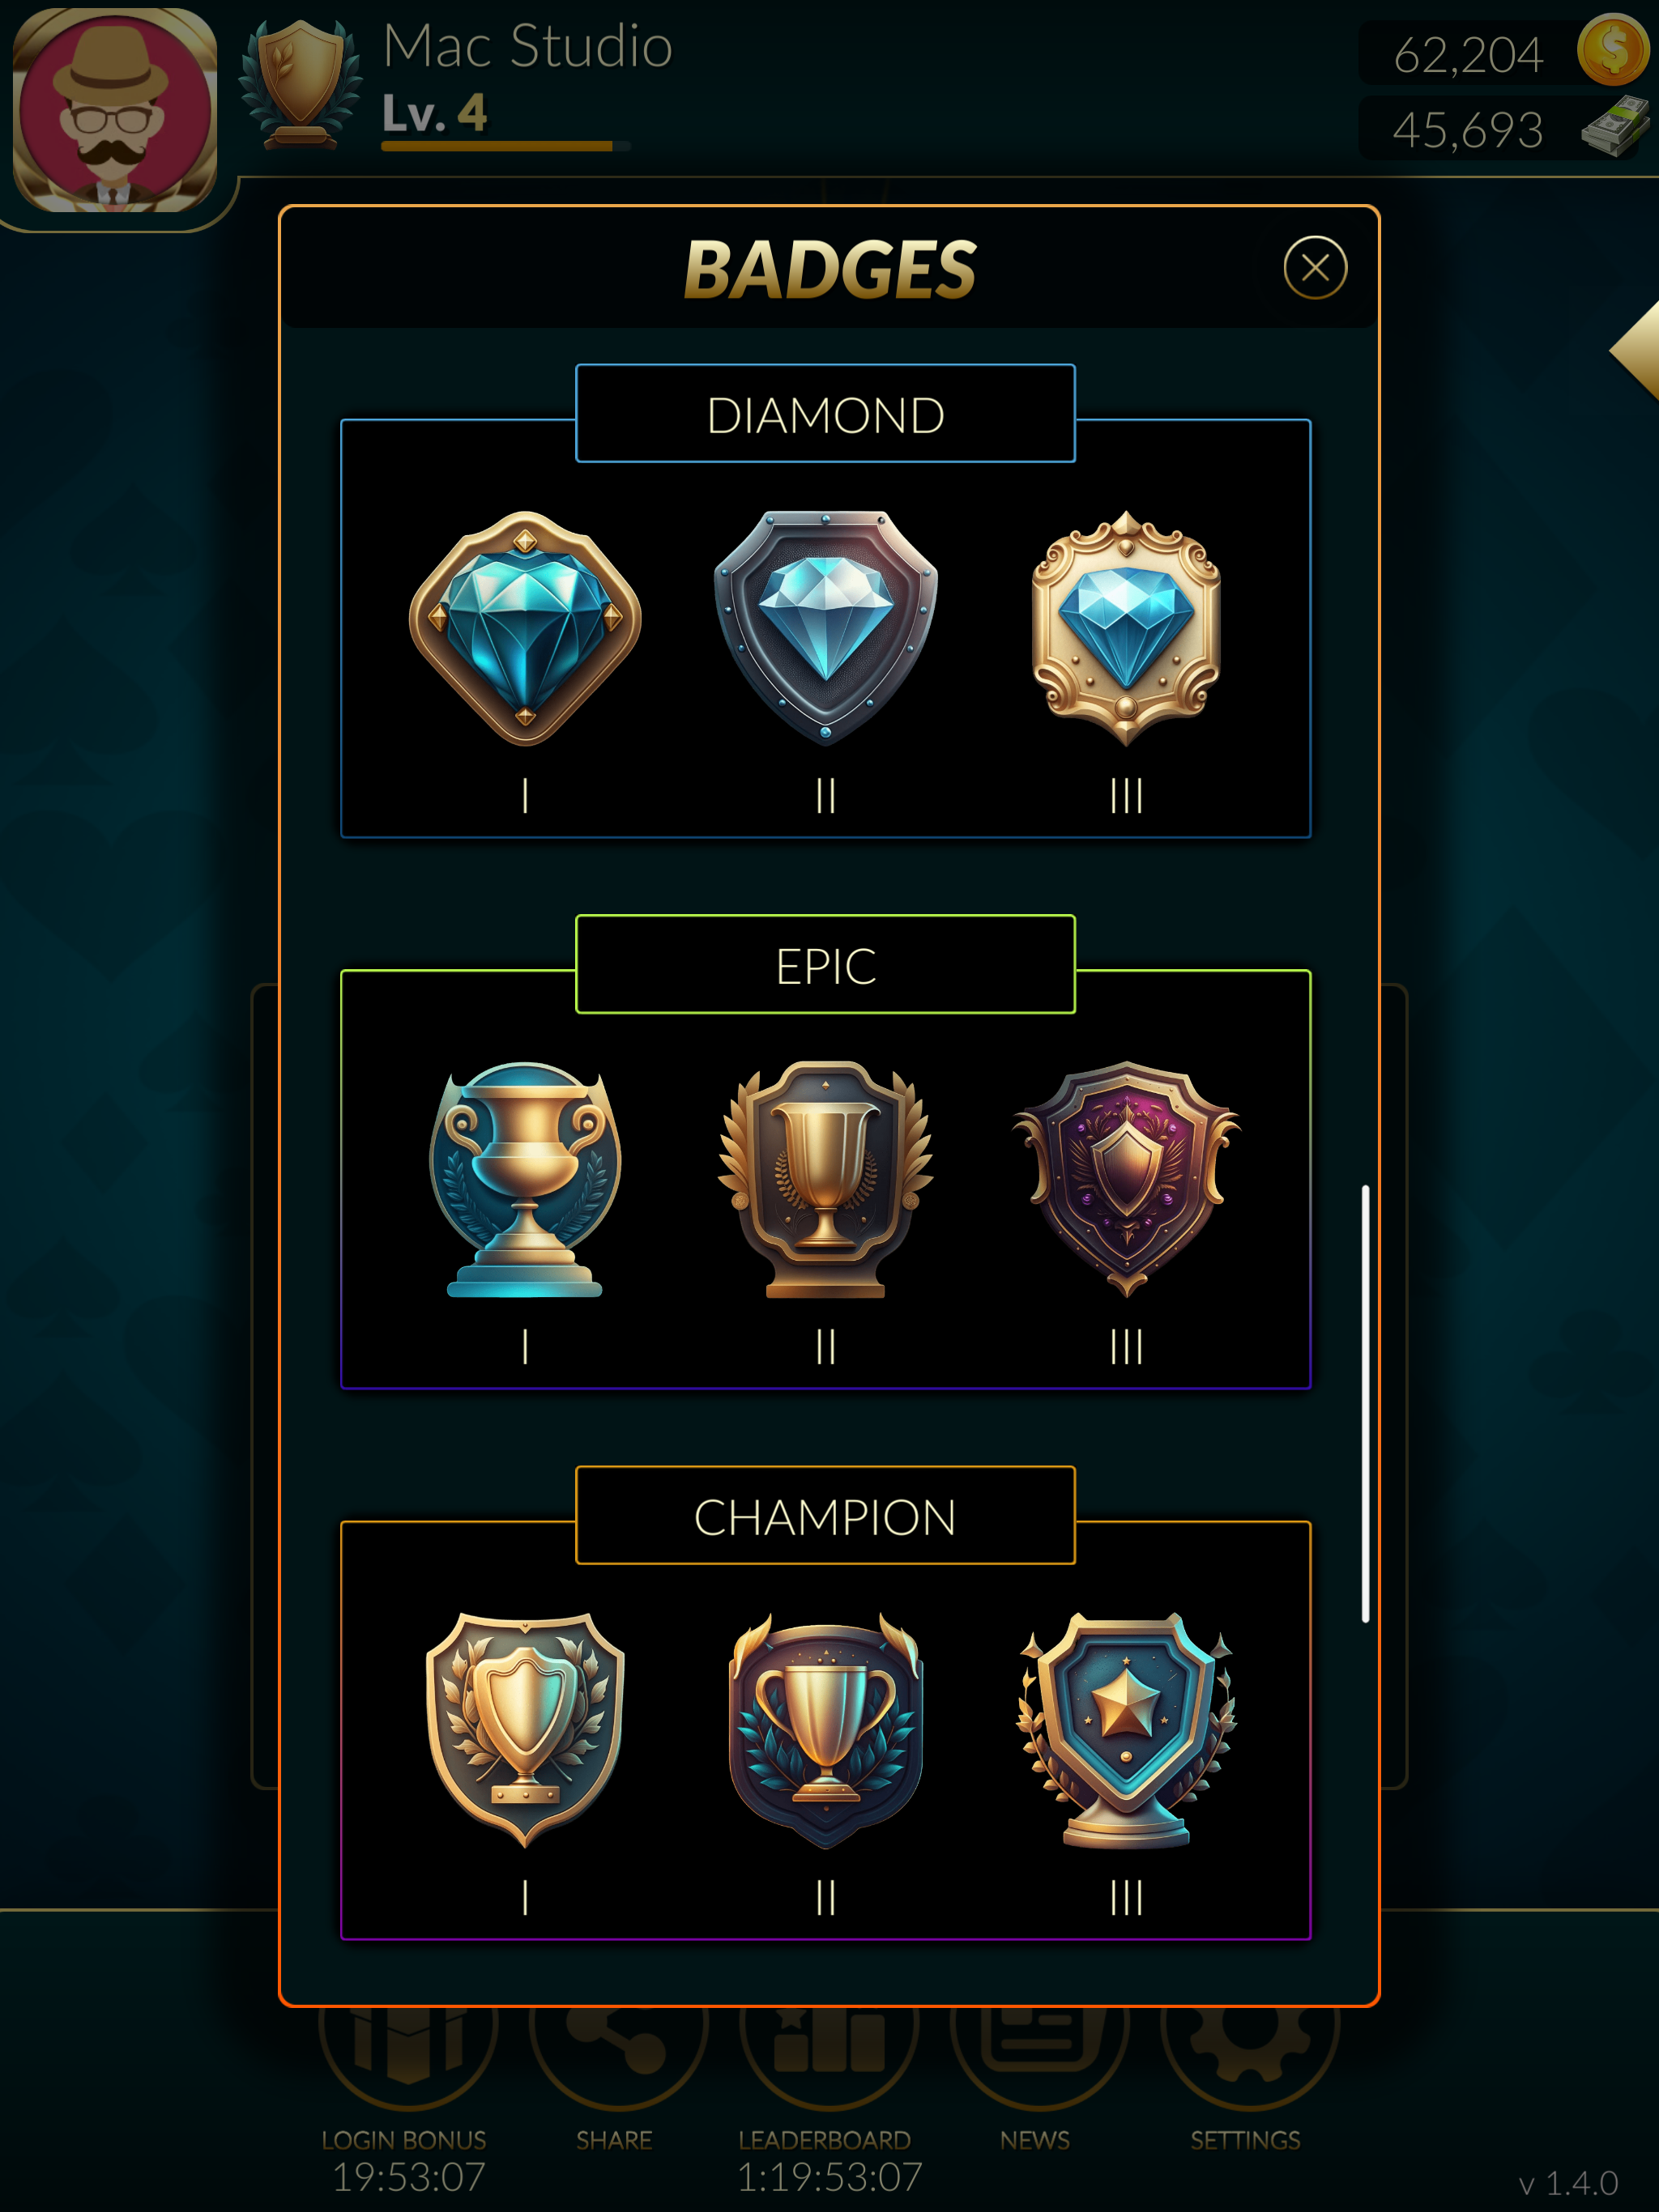Choose the Epic III purple shield badge
The width and height of the screenshot is (1659, 2212).
1126,1179
